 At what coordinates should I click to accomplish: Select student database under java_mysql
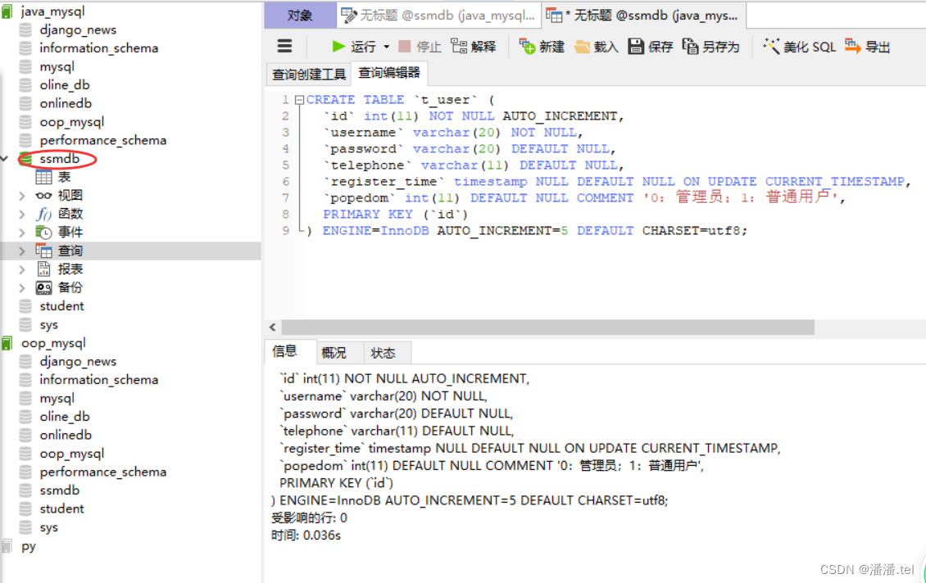(x=61, y=306)
